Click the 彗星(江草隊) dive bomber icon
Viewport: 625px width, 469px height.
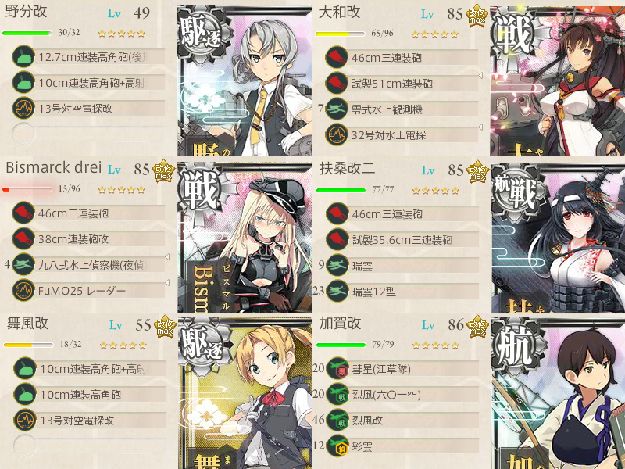click(337, 368)
